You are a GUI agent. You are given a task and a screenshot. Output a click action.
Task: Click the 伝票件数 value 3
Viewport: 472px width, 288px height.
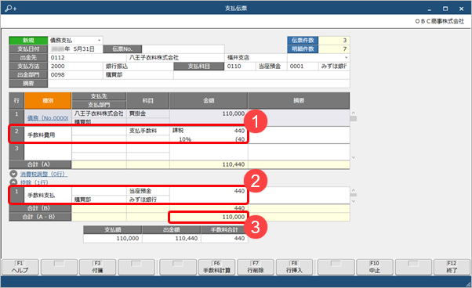pyautogui.click(x=334, y=40)
